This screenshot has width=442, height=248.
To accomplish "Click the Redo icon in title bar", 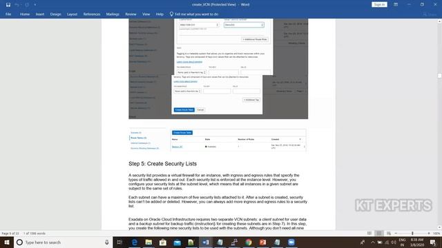I will pyautogui.click(x=27, y=5).
